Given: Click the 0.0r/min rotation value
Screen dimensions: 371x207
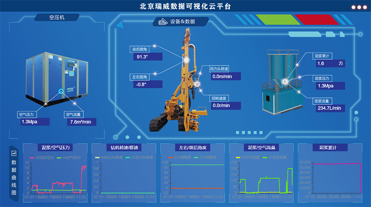Looking at the screenshot, I should [x=226, y=106].
